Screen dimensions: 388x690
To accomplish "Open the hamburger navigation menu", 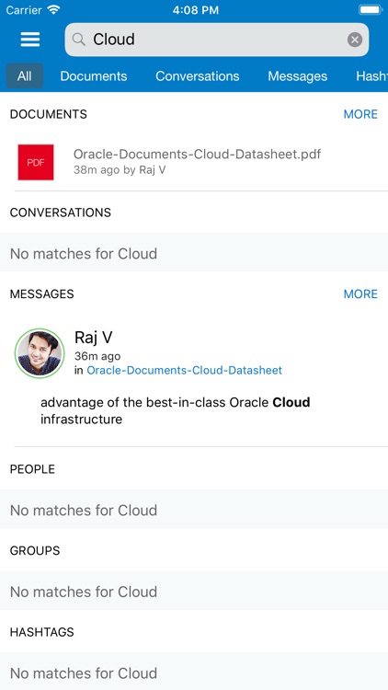I will point(30,40).
